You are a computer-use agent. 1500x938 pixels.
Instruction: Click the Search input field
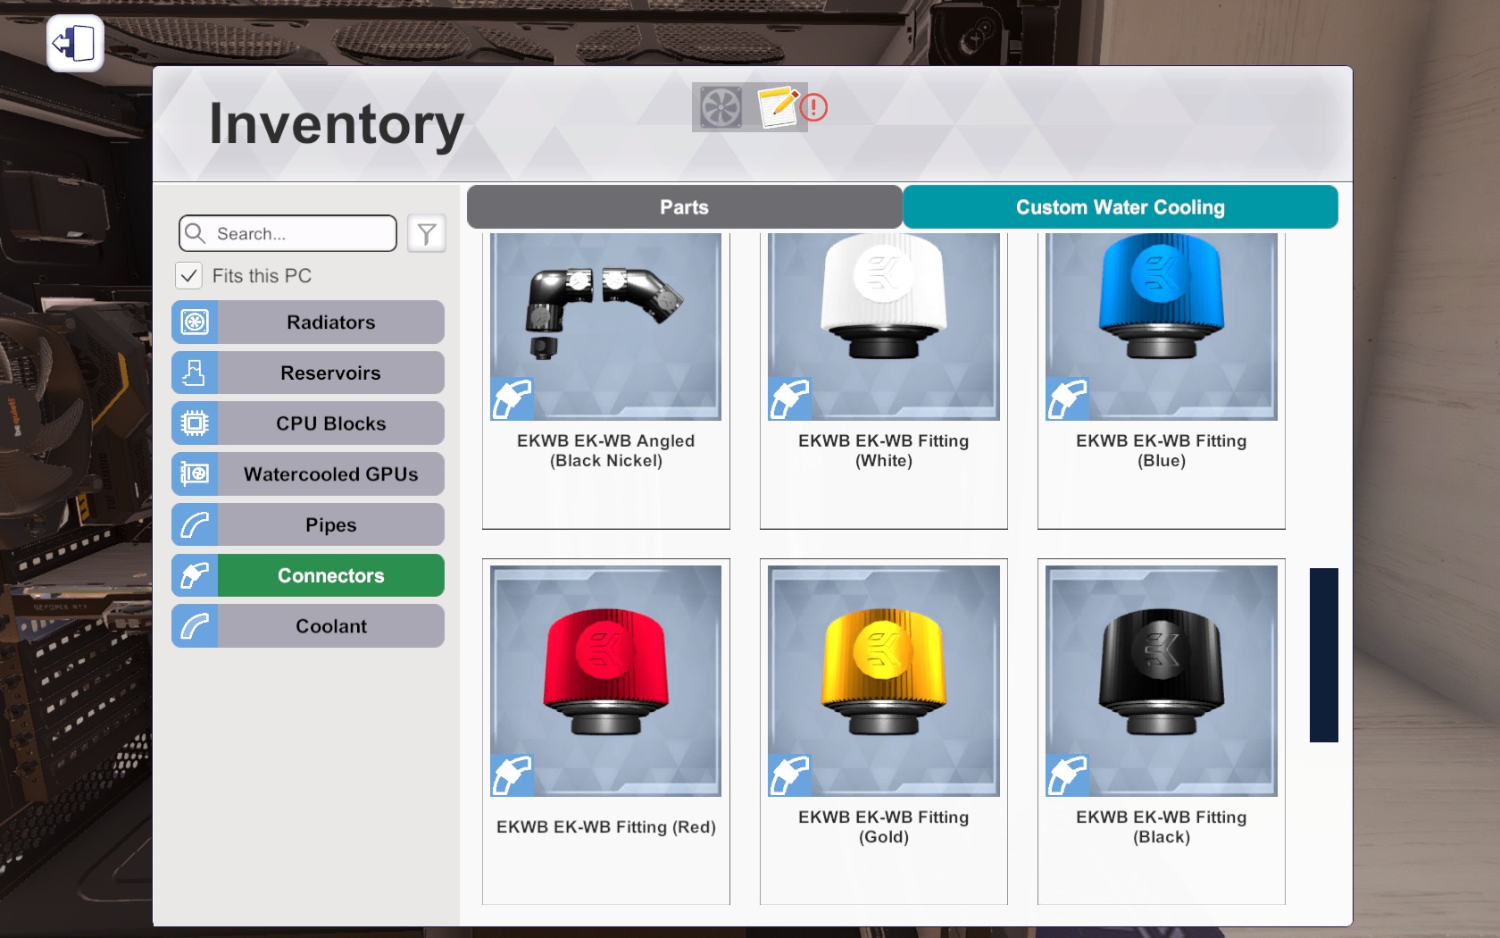click(287, 233)
